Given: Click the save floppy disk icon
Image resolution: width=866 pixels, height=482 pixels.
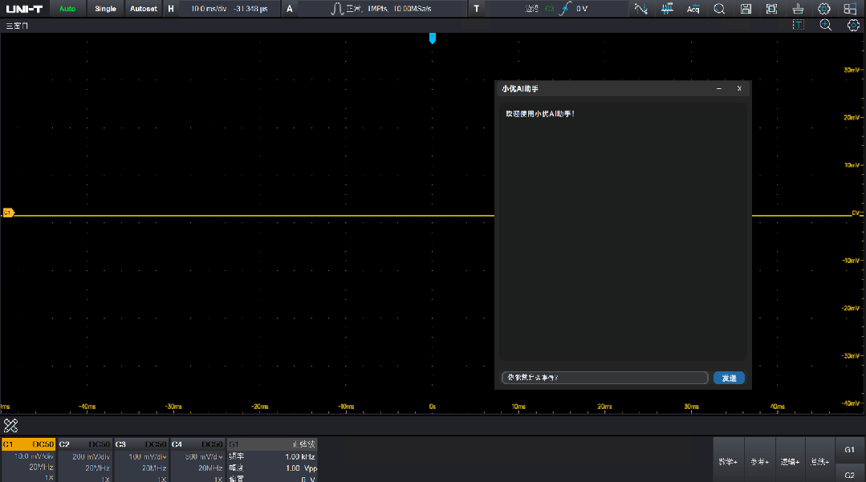Looking at the screenshot, I should (746, 9).
